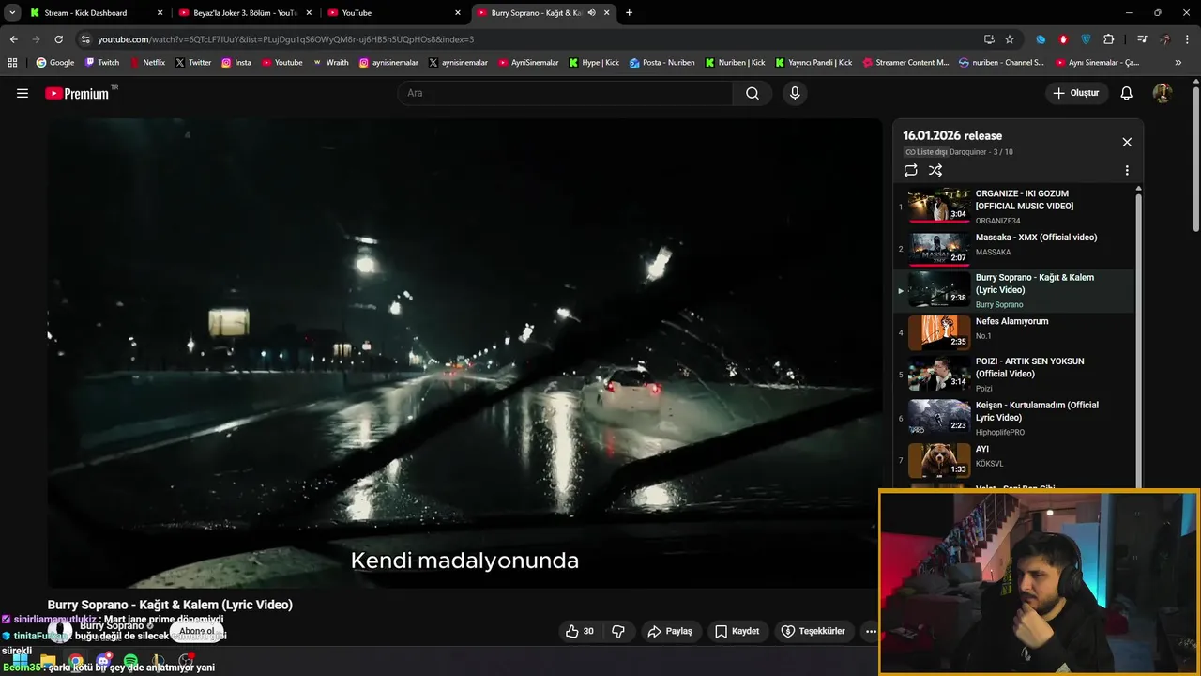Open tab search dropdown arrow
The width and height of the screenshot is (1201, 676).
pyautogui.click(x=12, y=13)
